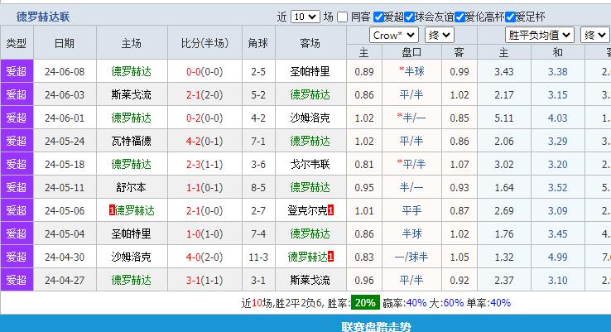Viewport: 611px width, 332px height.
Task: Click team link 圣帕特里 in 24-06-08 row
Action: click(310, 71)
